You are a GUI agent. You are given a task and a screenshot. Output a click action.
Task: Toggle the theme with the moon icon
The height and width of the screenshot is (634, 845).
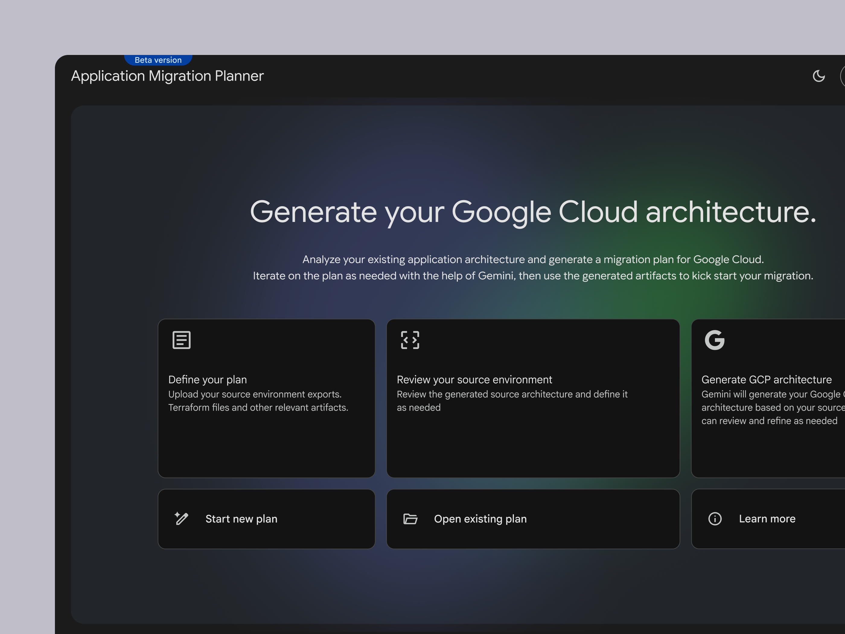(819, 76)
